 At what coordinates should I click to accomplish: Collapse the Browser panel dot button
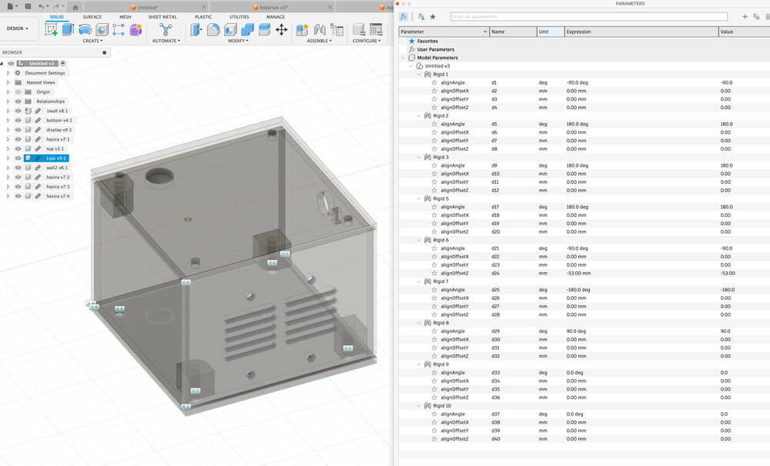pyautogui.click(x=105, y=52)
